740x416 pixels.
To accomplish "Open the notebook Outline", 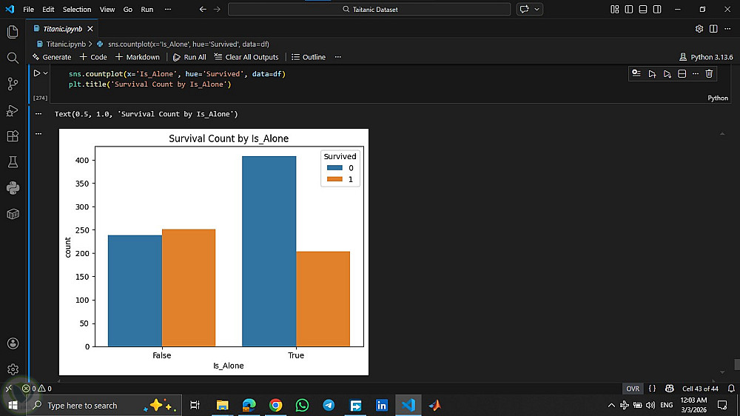I will click(x=309, y=57).
